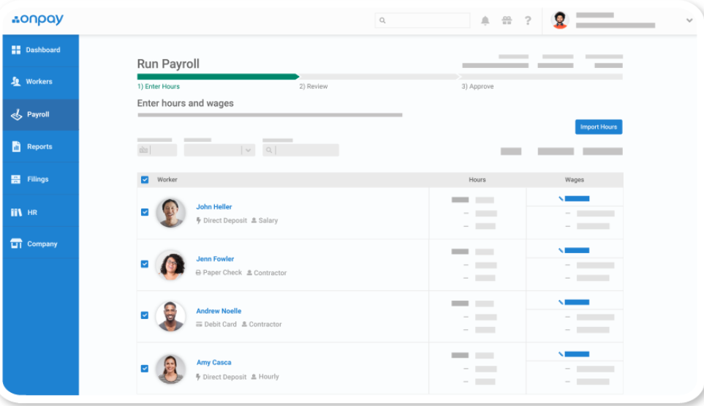Open Andrew Noelle's worker link
This screenshot has width=704, height=406.
[219, 311]
